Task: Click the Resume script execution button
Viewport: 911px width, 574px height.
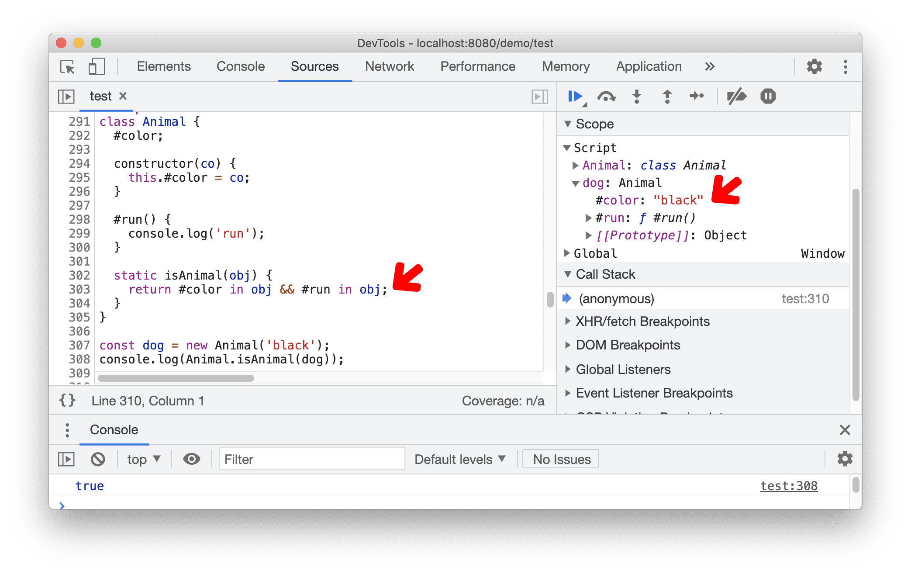Action: 574,96
